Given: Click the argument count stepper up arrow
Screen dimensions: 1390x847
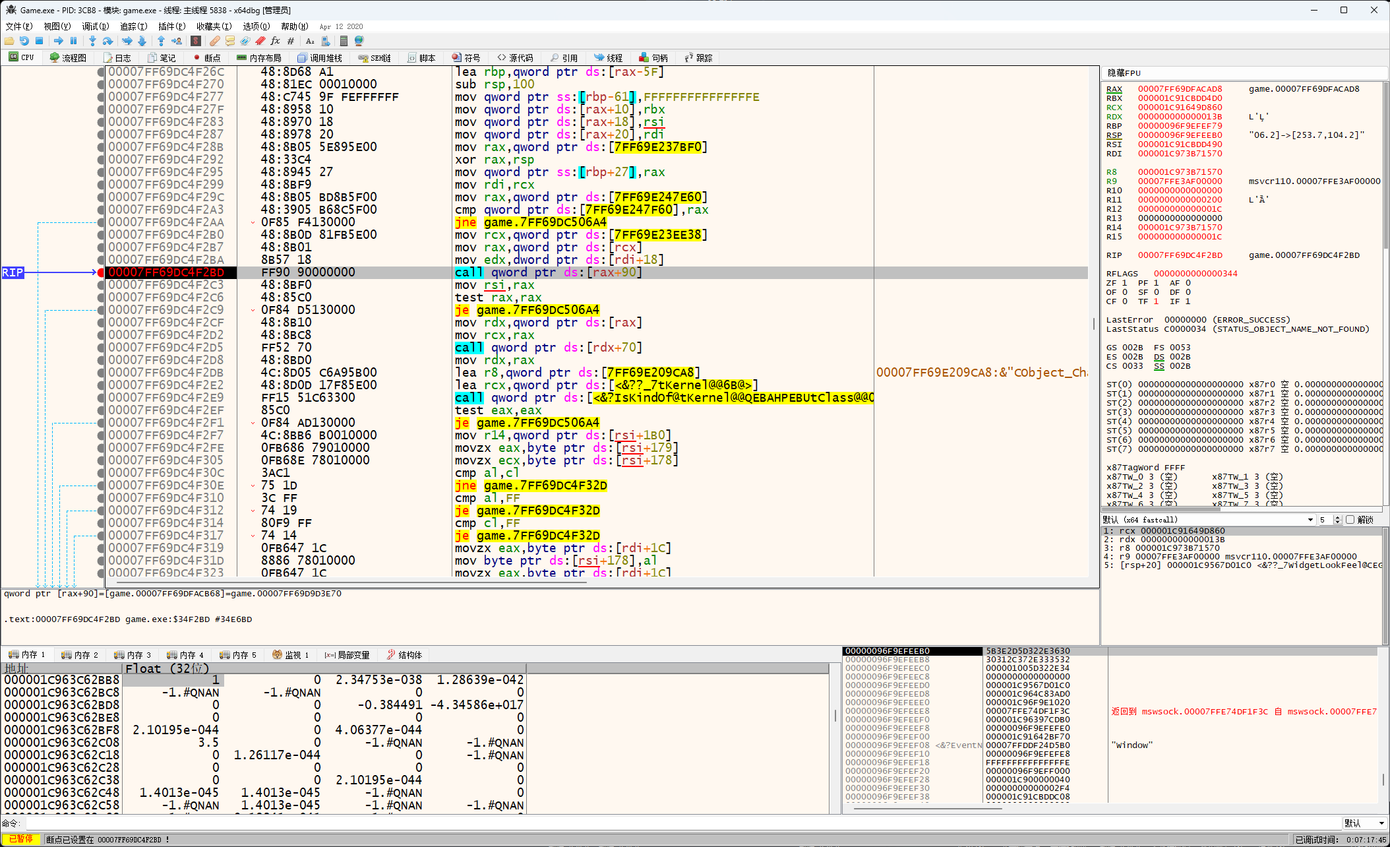Looking at the screenshot, I should [x=1337, y=518].
